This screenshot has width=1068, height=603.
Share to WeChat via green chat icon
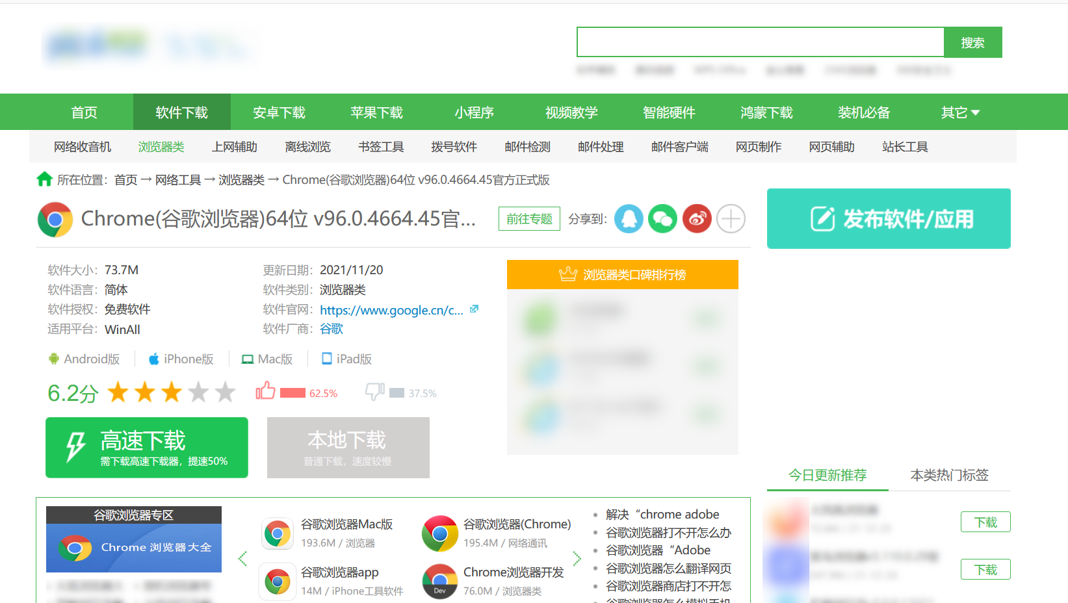pos(662,218)
